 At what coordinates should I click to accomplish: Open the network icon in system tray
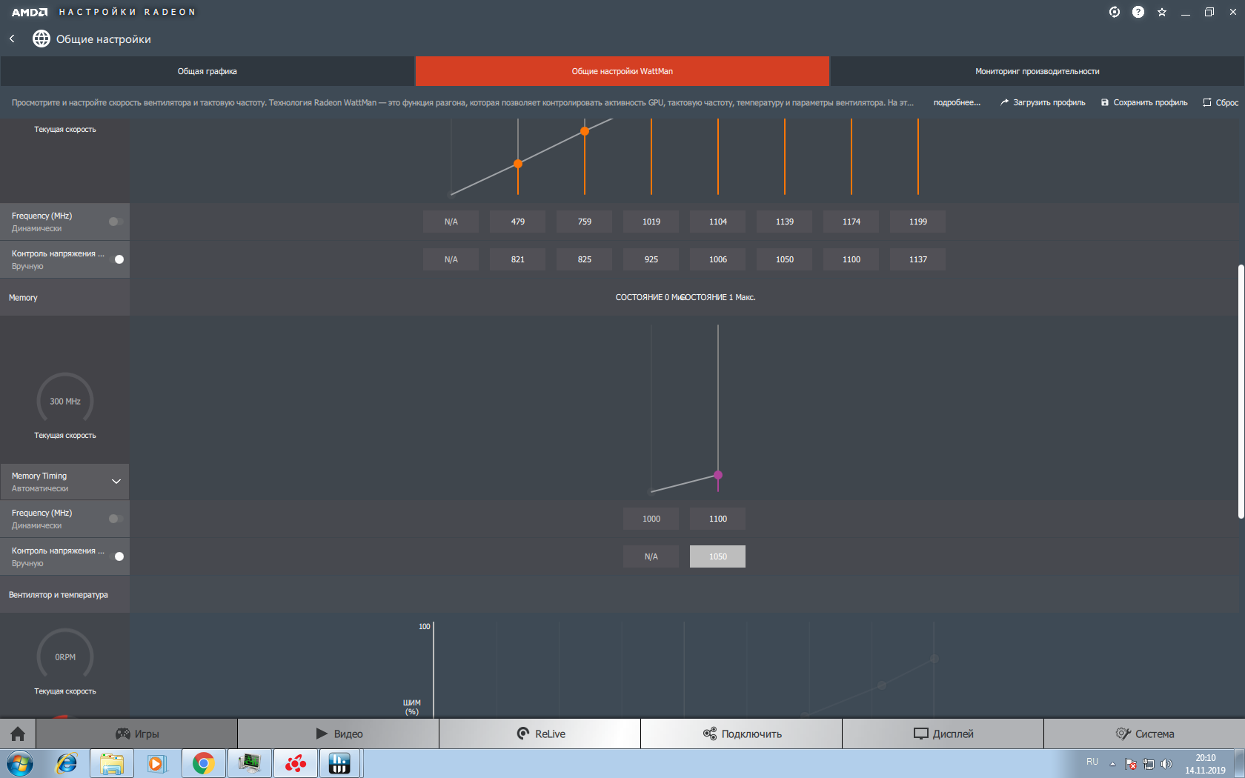(x=1149, y=764)
